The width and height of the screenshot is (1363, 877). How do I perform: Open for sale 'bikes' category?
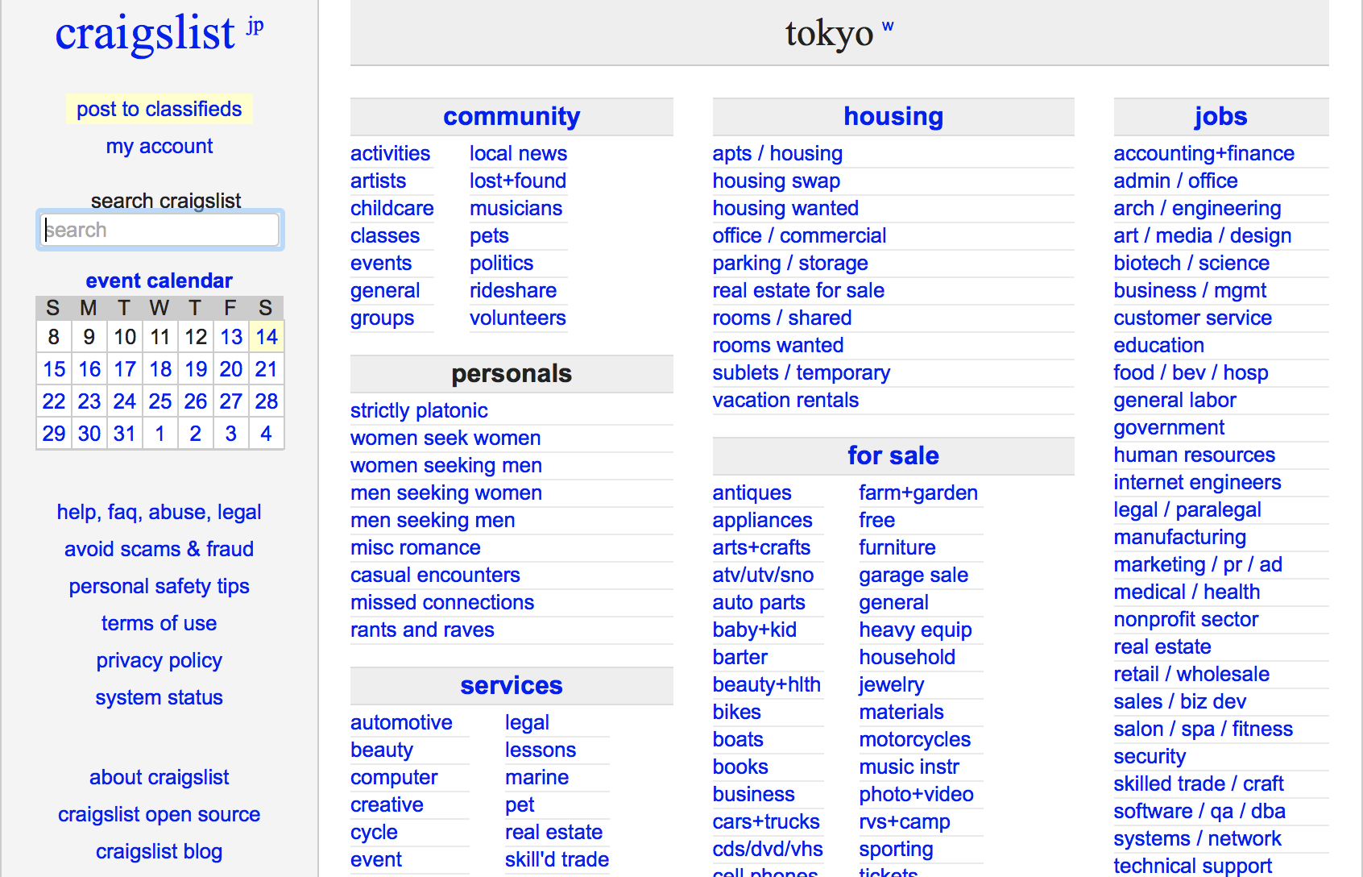[736, 712]
